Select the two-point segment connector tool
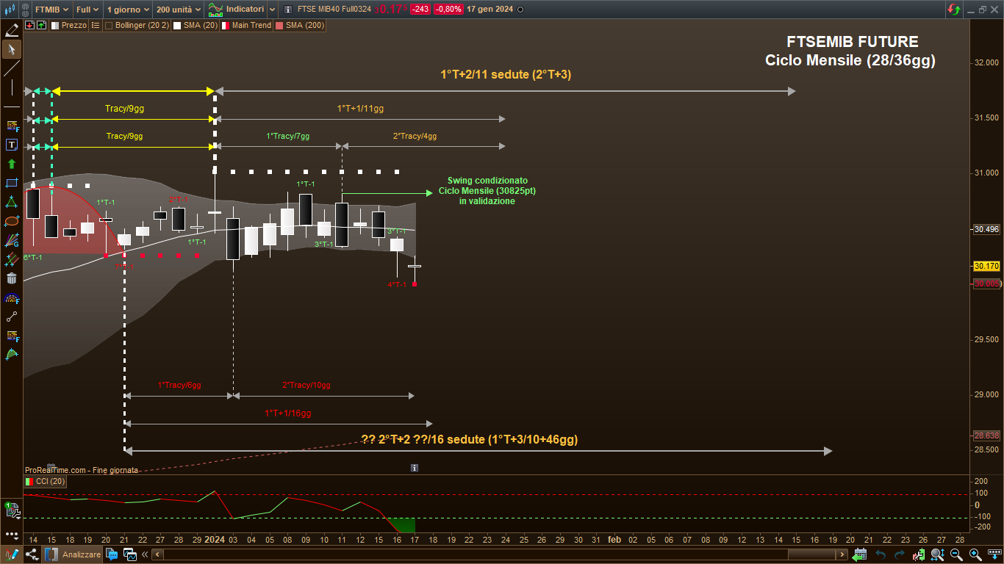 [11, 317]
